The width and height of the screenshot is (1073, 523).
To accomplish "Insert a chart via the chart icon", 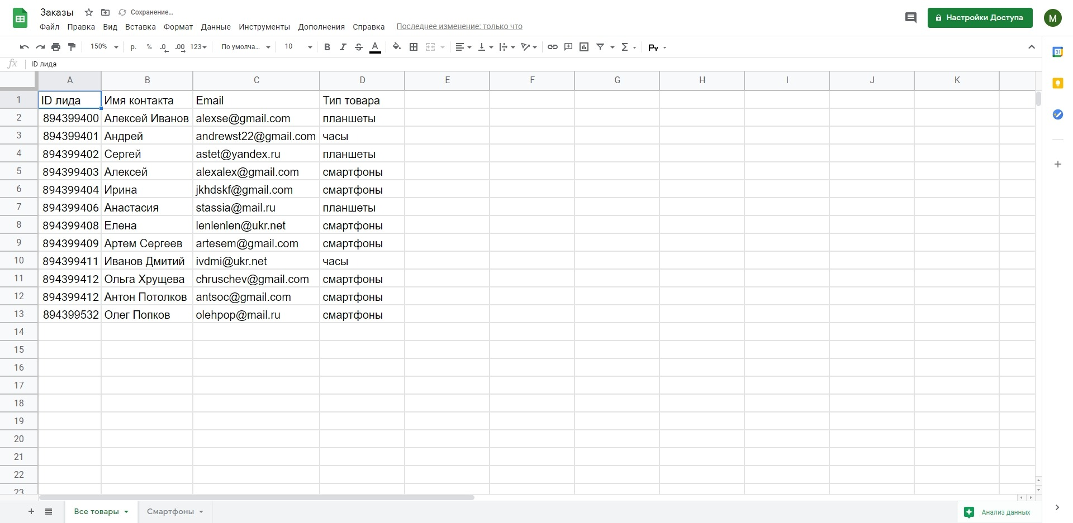I will [x=584, y=47].
